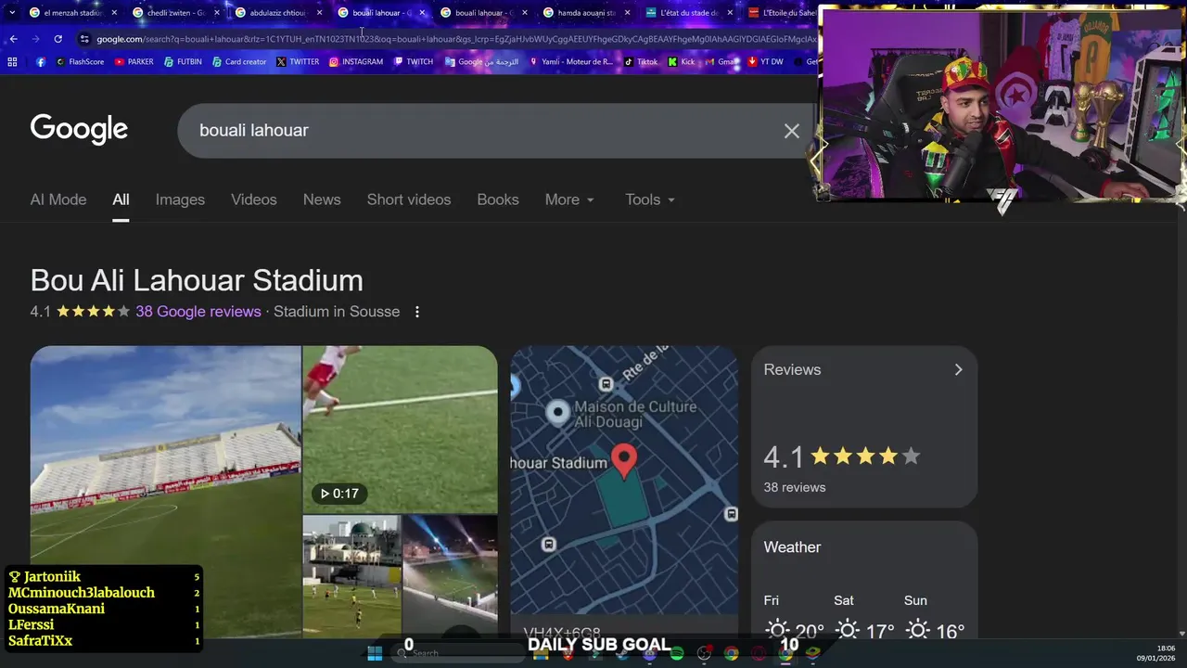Show News search results
Viewport: 1187px width, 668px height.
point(322,199)
